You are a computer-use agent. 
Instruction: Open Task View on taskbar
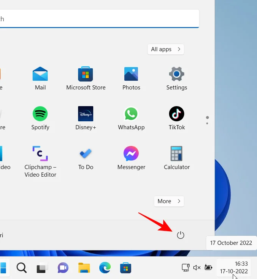pos(42,268)
